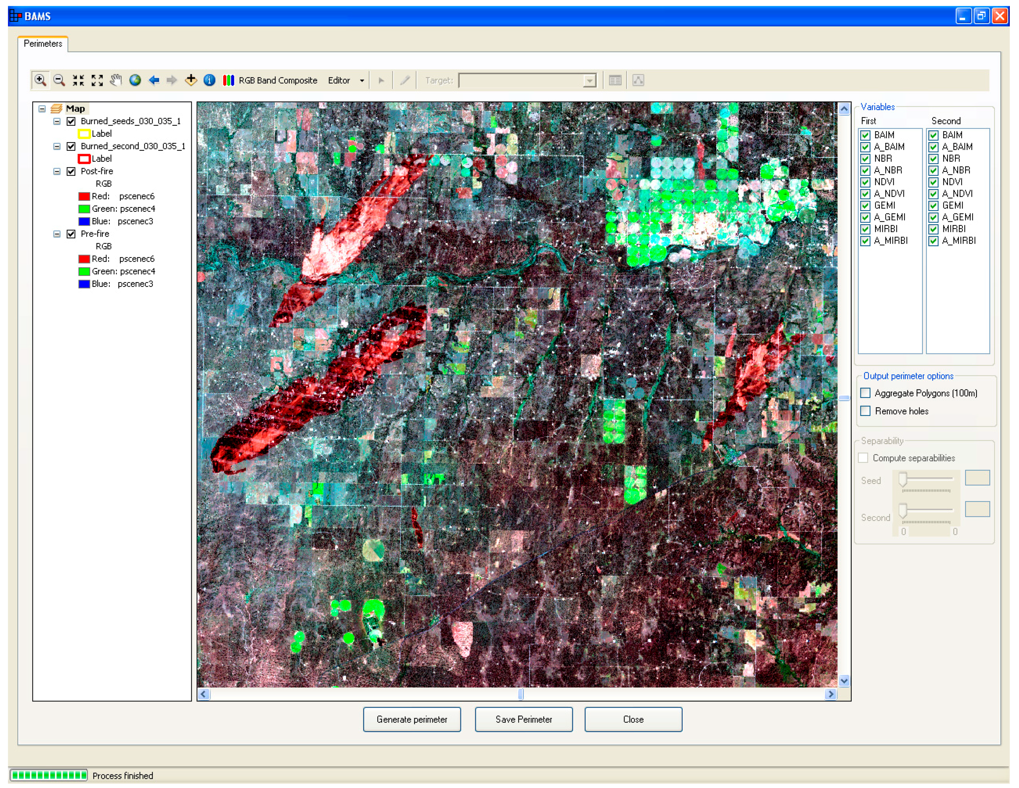The height and width of the screenshot is (788, 1019).
Task: Select the Post-fire layer name
Action: pyautogui.click(x=97, y=172)
